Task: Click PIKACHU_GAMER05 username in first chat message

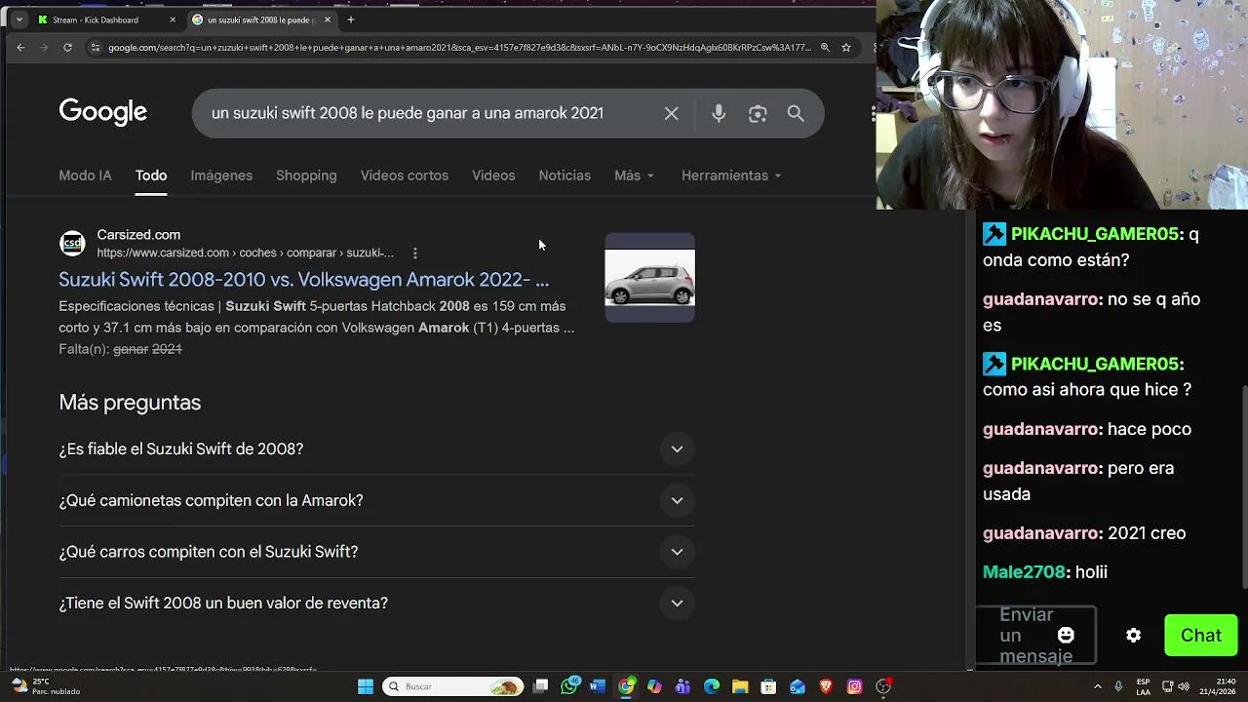Action: tap(1095, 234)
